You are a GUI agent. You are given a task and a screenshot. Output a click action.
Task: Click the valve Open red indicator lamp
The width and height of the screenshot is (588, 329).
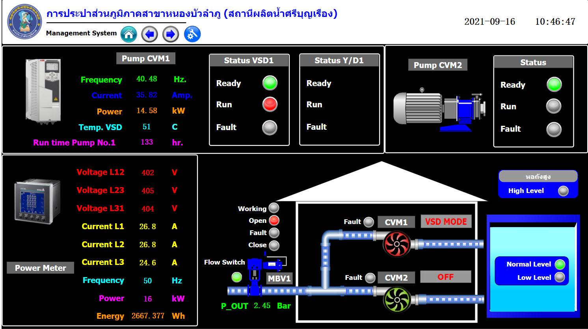click(274, 221)
